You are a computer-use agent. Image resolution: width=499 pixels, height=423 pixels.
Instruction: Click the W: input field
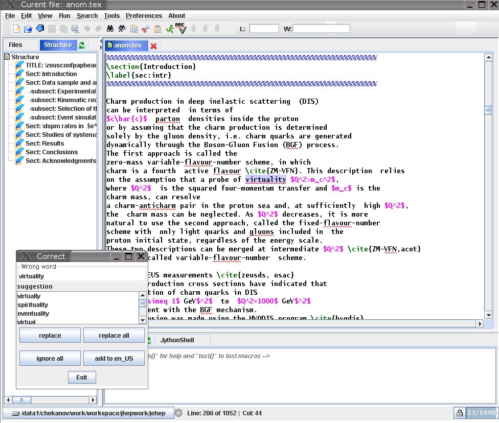(321, 29)
